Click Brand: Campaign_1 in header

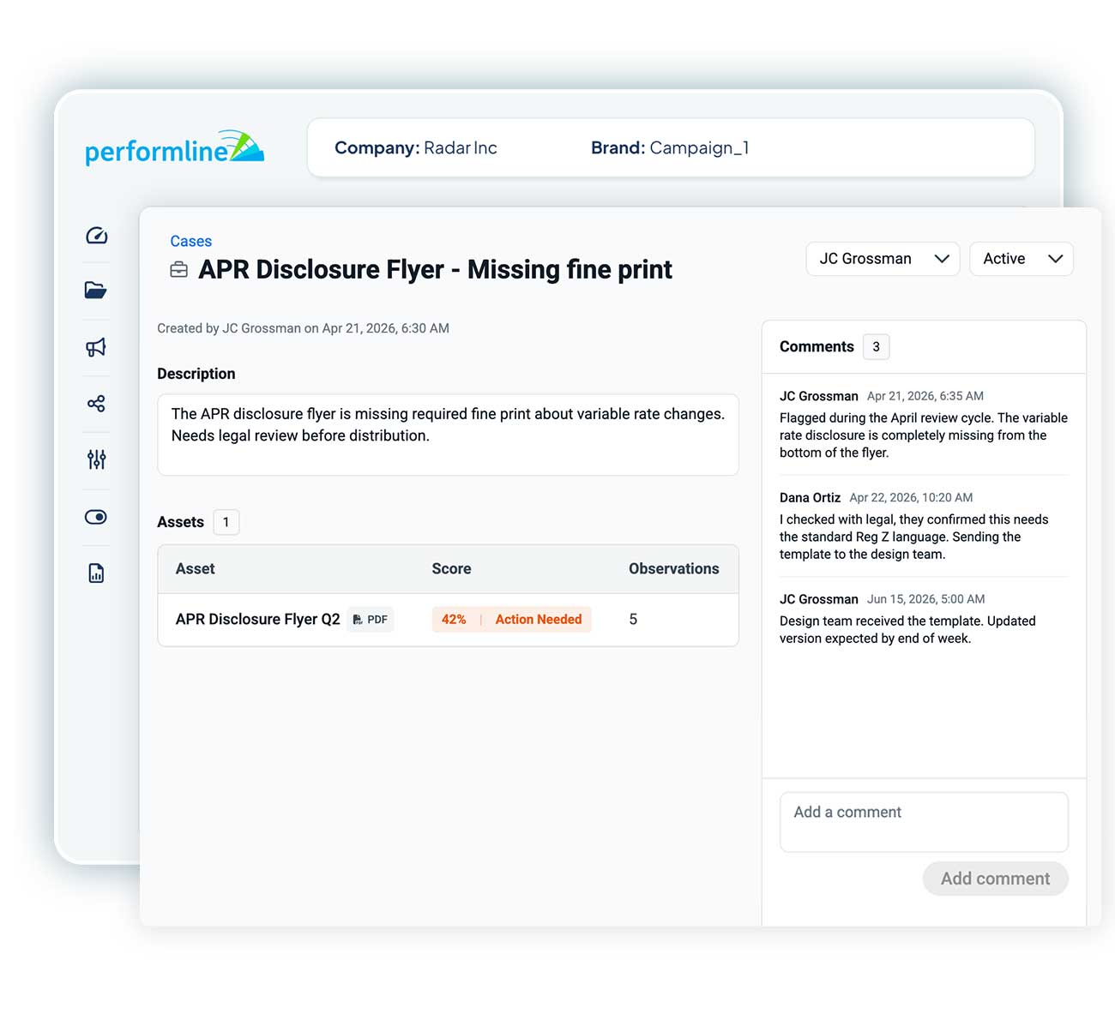tap(670, 148)
